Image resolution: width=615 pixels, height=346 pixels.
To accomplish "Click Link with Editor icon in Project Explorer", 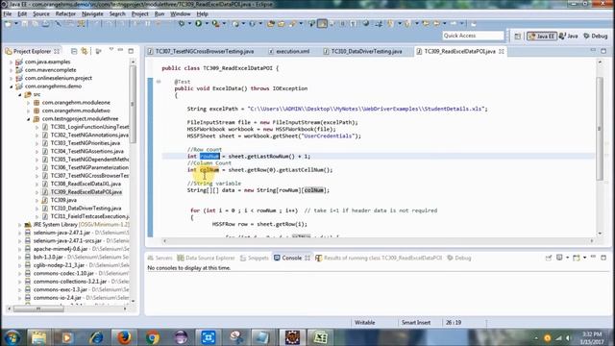I will point(85,51).
